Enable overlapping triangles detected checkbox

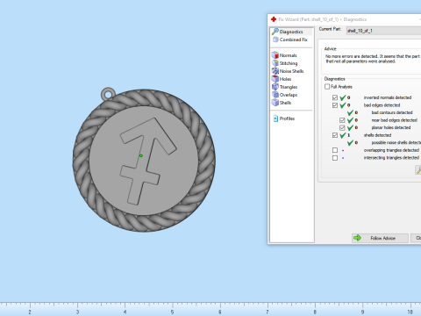tap(335, 150)
